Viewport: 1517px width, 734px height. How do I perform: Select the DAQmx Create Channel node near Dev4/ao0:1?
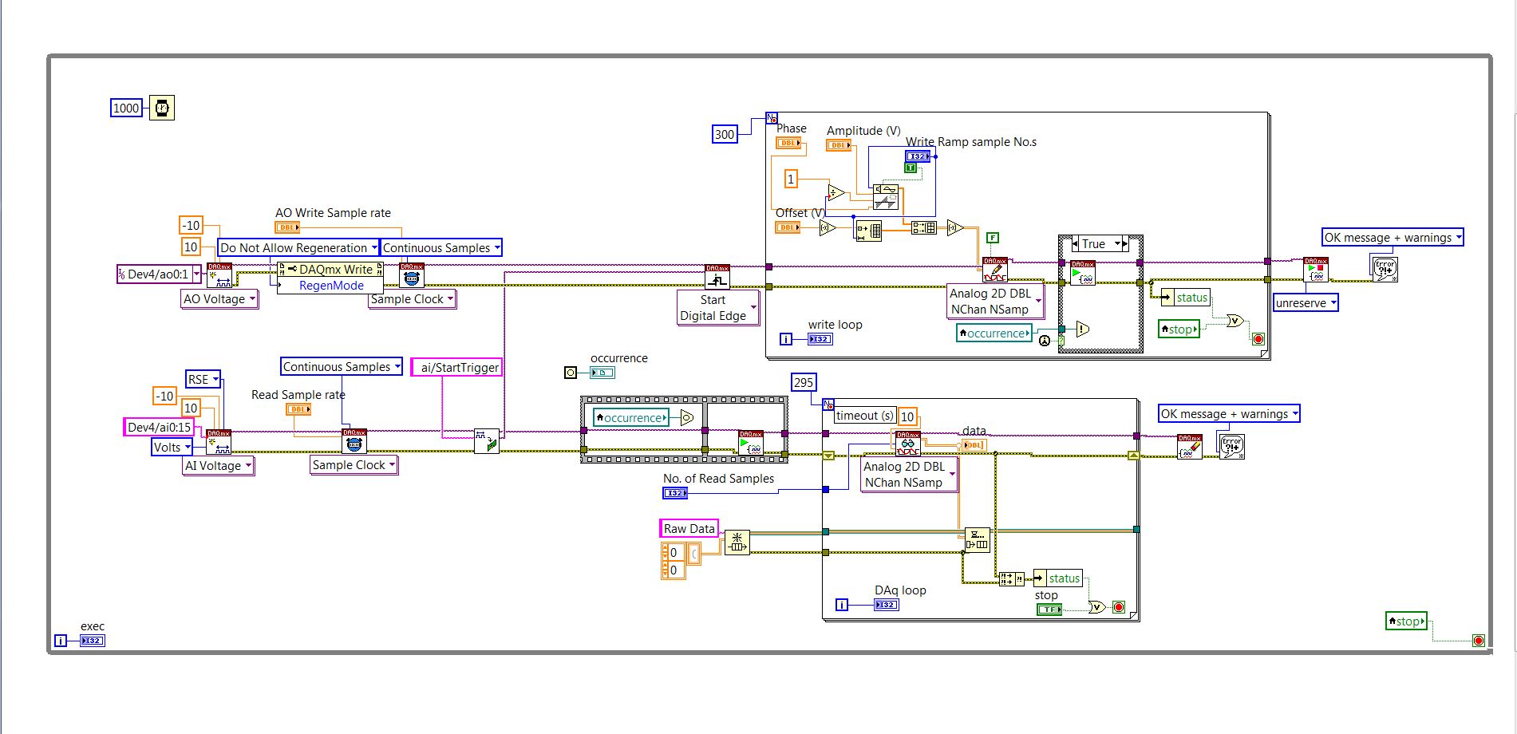pos(219,275)
